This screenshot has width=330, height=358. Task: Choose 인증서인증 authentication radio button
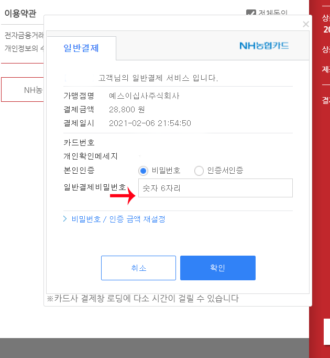click(x=199, y=171)
